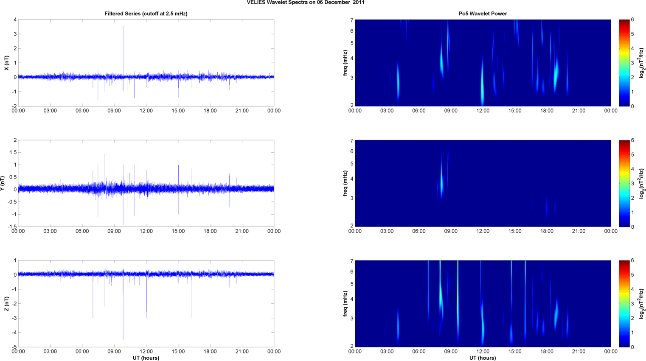Click the 'freq (mHz)' label of the top wavelet plot
Image resolution: width=646 pixels, height=361 pixels.
coord(345,63)
